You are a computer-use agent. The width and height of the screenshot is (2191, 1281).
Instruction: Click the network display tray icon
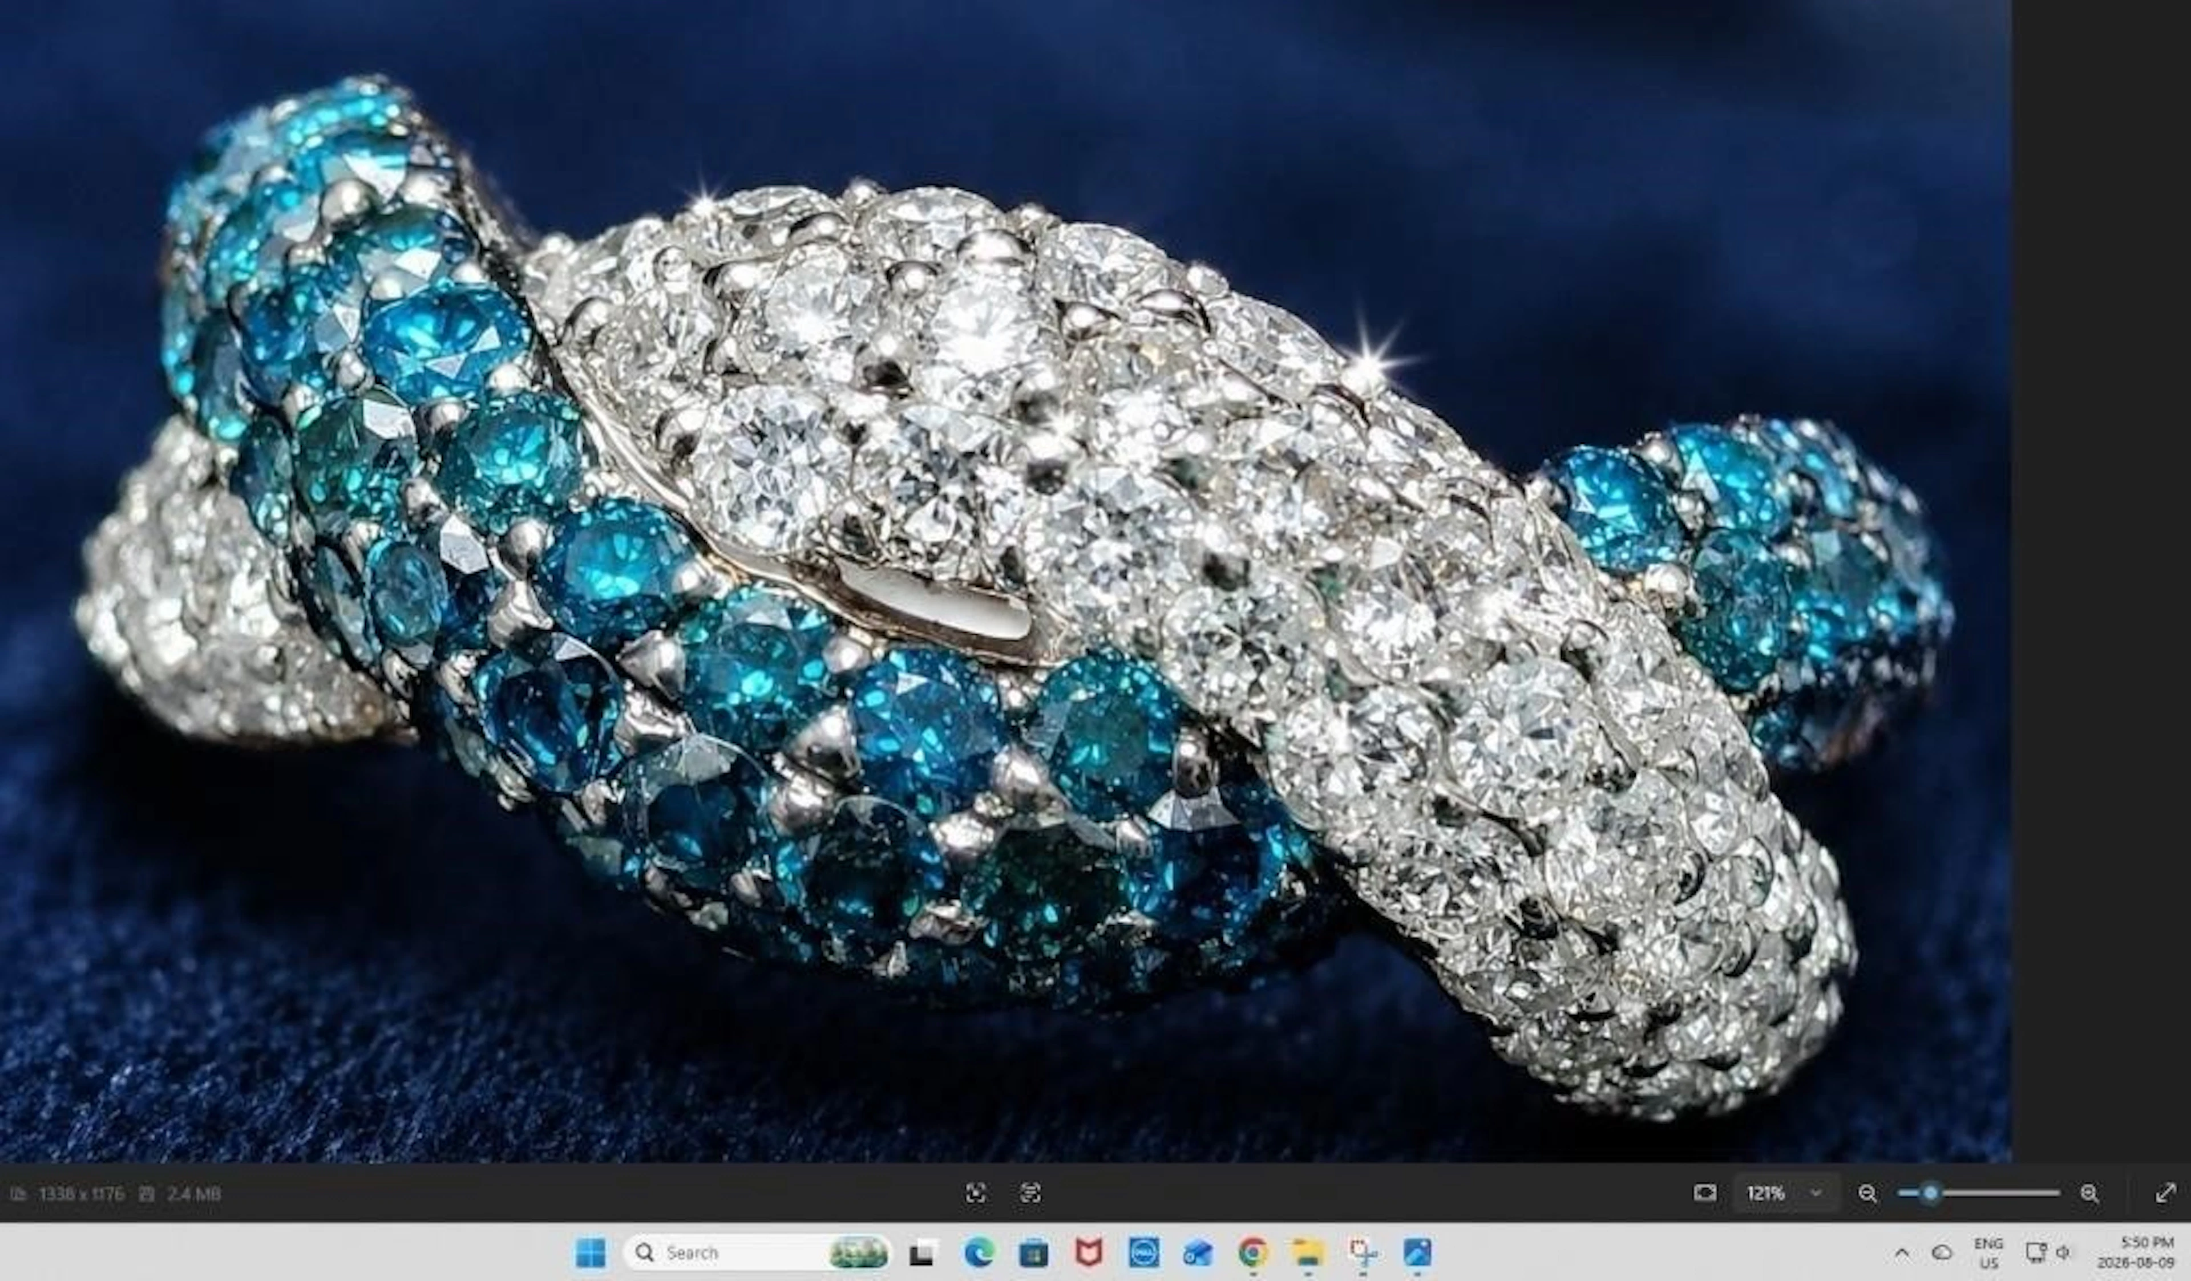click(2035, 1253)
